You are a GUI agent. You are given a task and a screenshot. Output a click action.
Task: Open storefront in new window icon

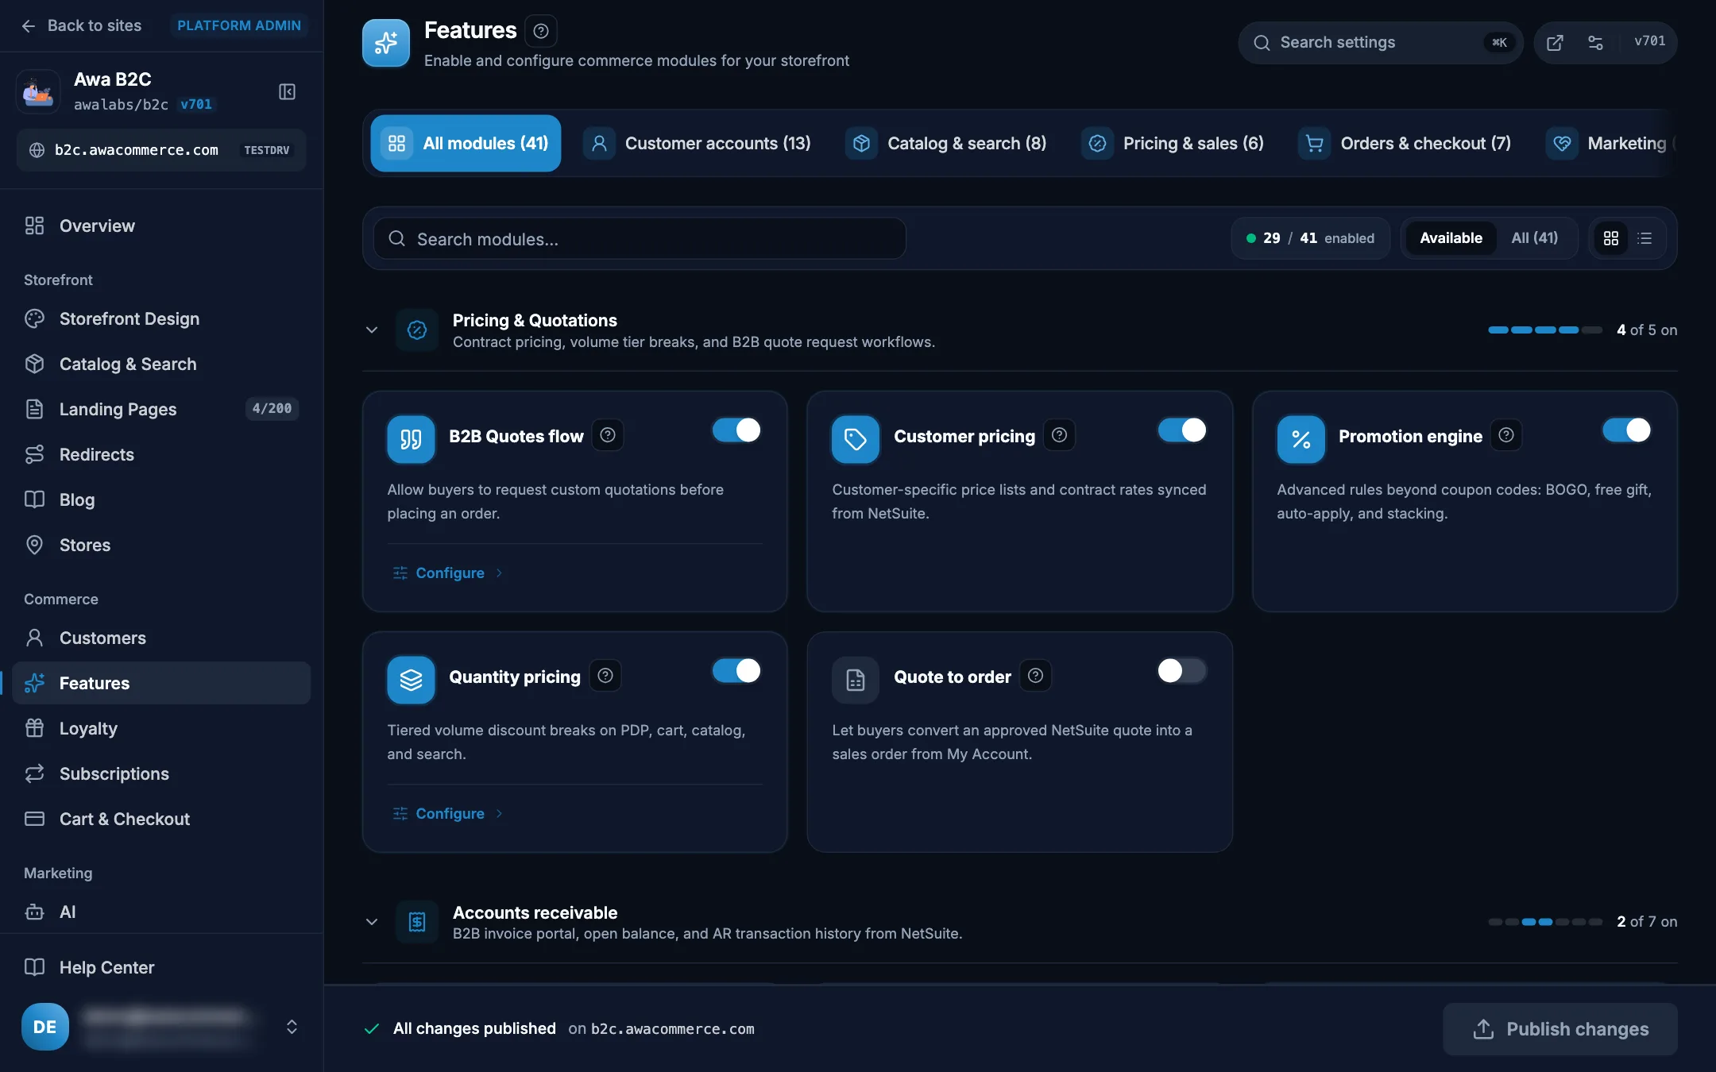[x=1555, y=42]
